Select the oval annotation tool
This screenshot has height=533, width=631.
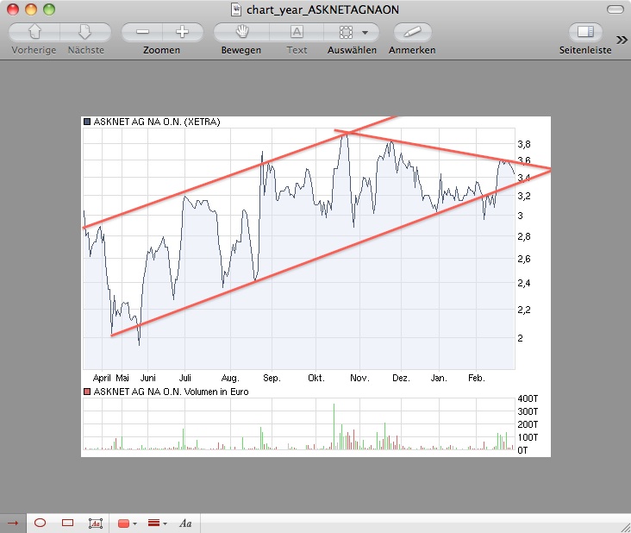(40, 523)
